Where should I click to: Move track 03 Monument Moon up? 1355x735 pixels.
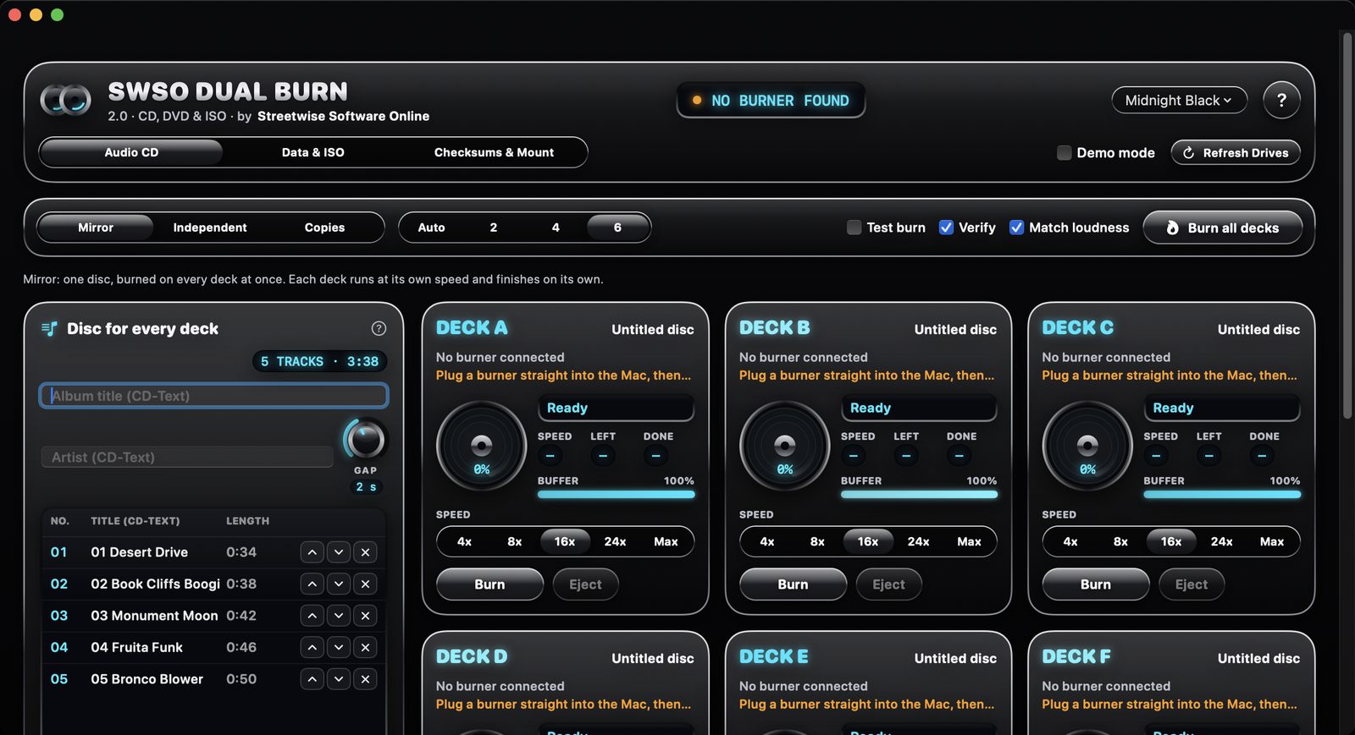[312, 616]
